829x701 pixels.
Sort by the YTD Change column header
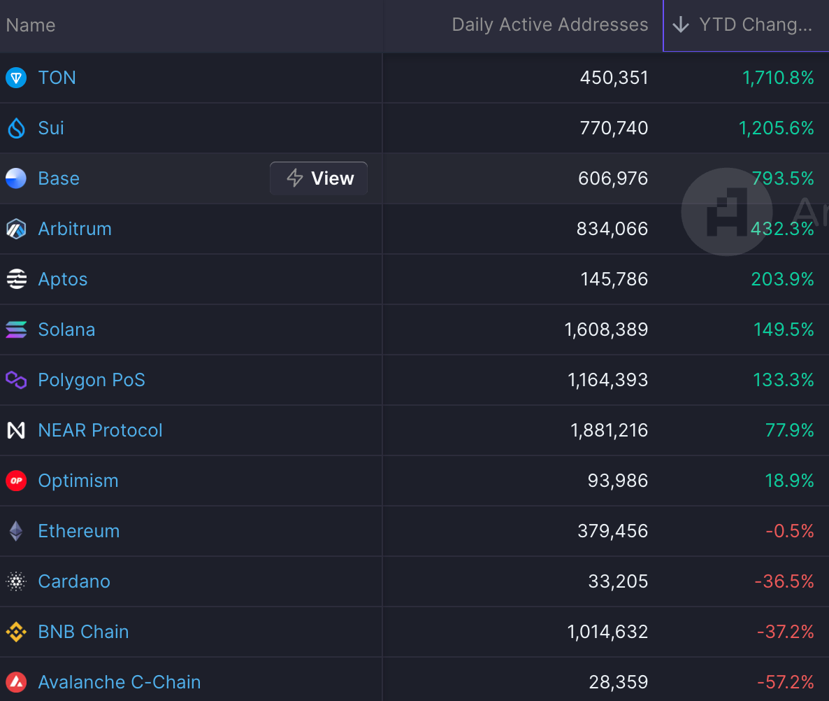pyautogui.click(x=745, y=25)
